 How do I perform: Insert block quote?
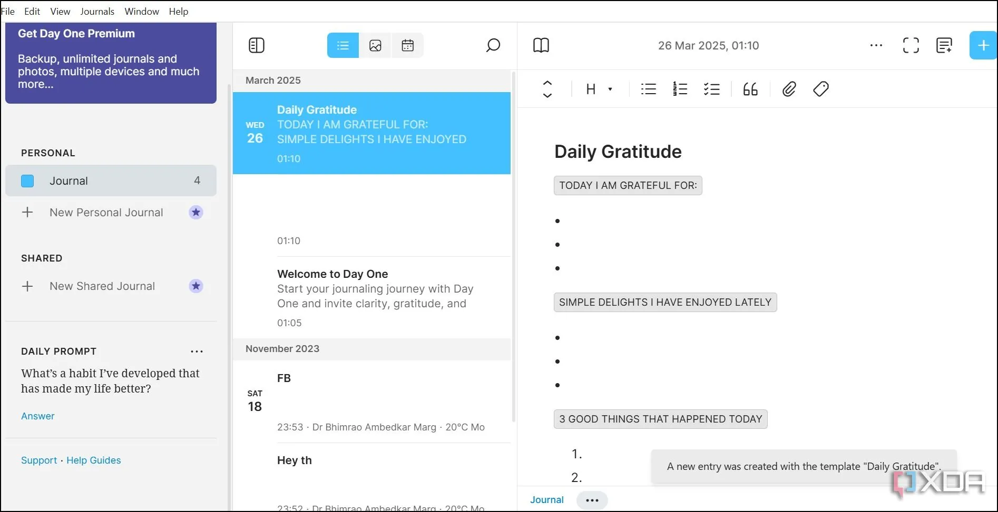pos(750,89)
